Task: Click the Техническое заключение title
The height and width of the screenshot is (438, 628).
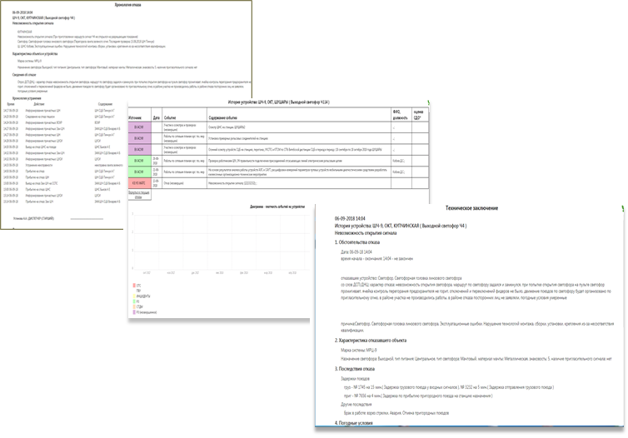Action: tap(471, 208)
